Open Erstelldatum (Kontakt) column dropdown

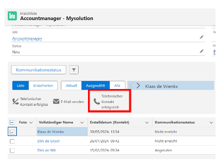147,123
